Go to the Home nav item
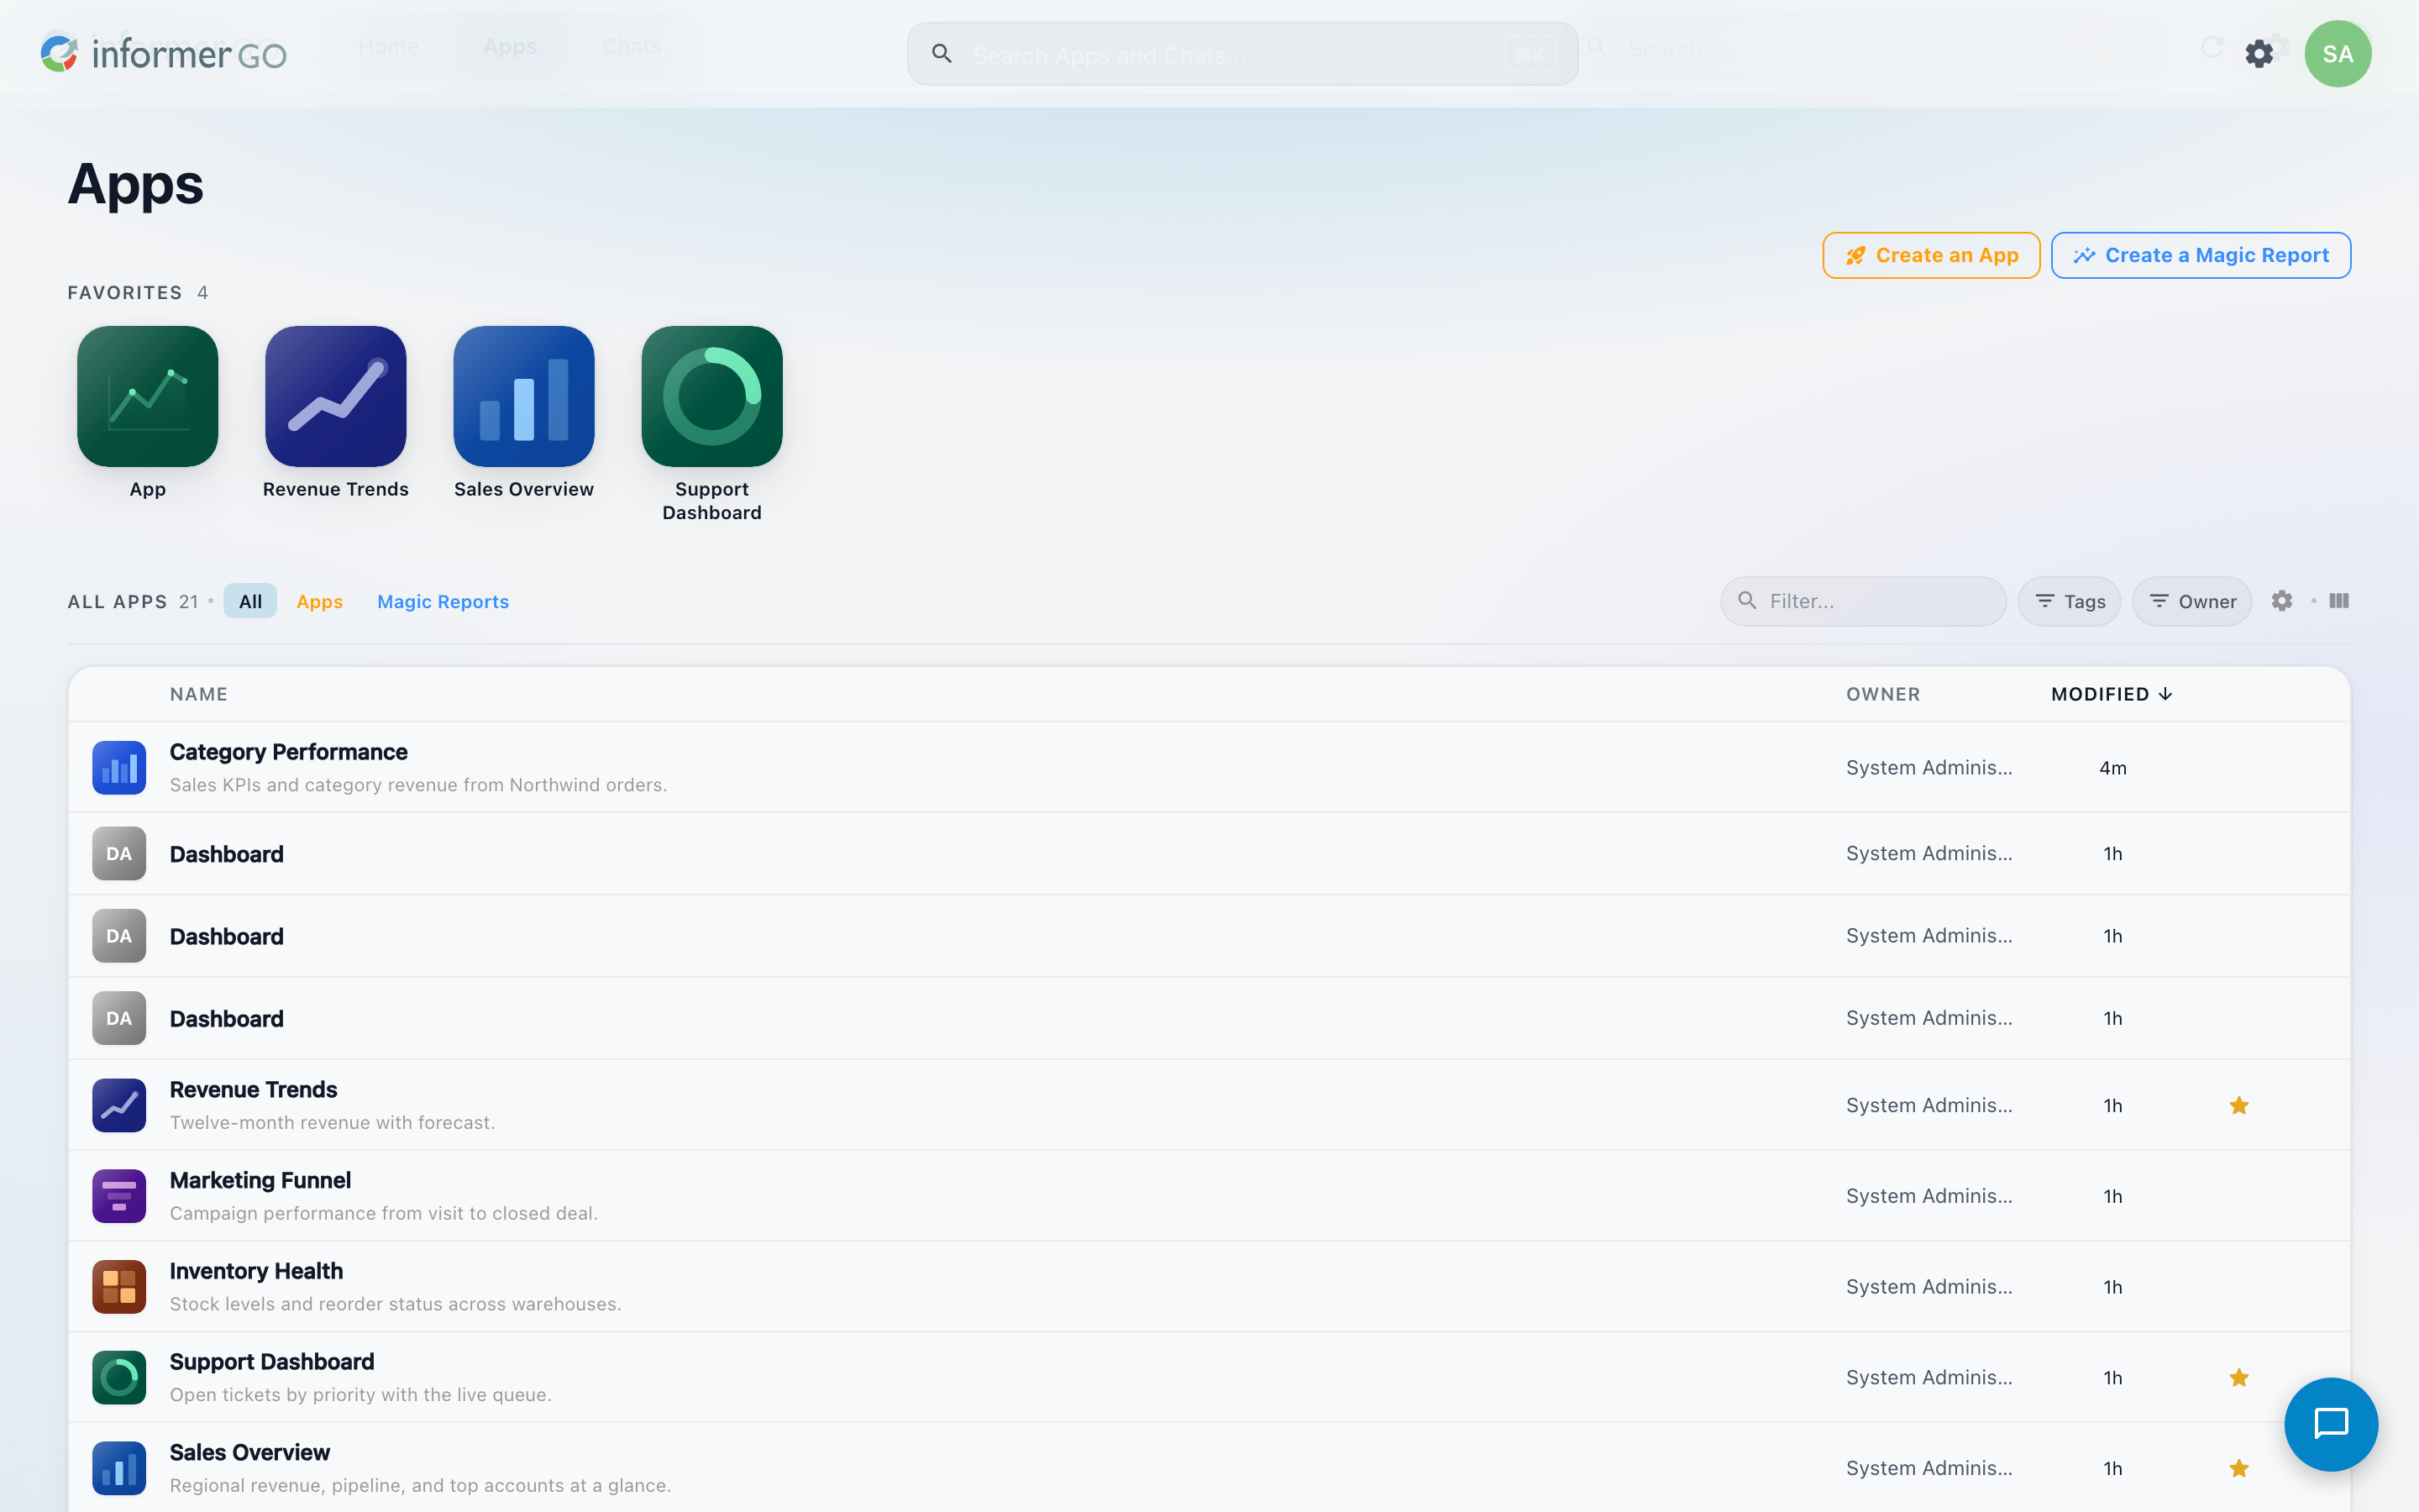Screen dimensions: 2419x1512 tap(389, 46)
